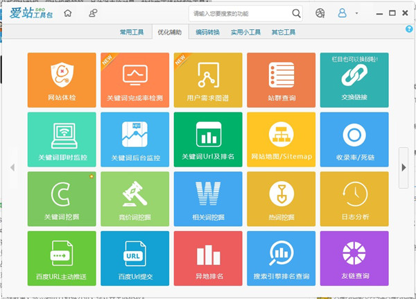This screenshot has width=416, height=299.
Task: Go to previous page with left arrow
Action: tap(12, 168)
